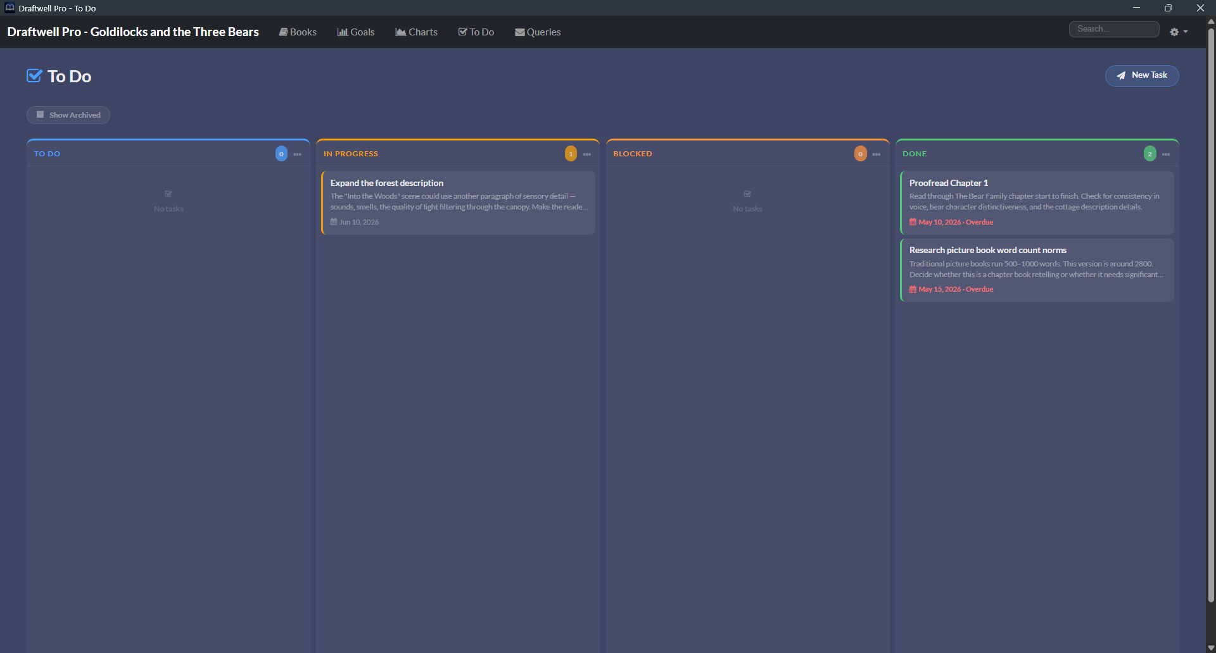Click the Jun 10, 2026 due date
This screenshot has width=1216, height=653.
355,222
